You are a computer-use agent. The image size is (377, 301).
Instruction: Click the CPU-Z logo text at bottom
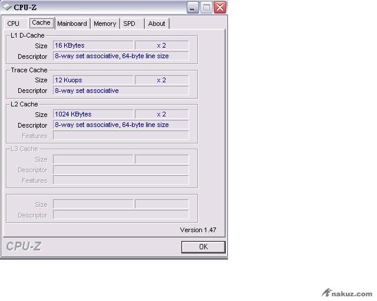pos(24,246)
